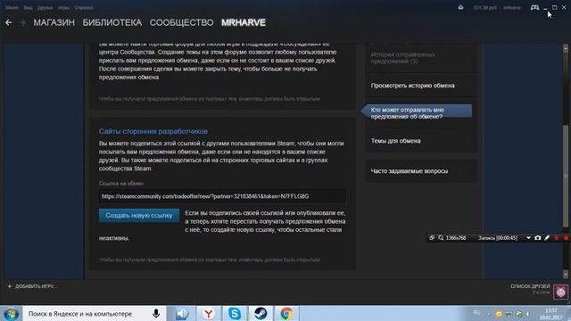
Task: Open the Steam menu in title bar
Action: point(12,8)
